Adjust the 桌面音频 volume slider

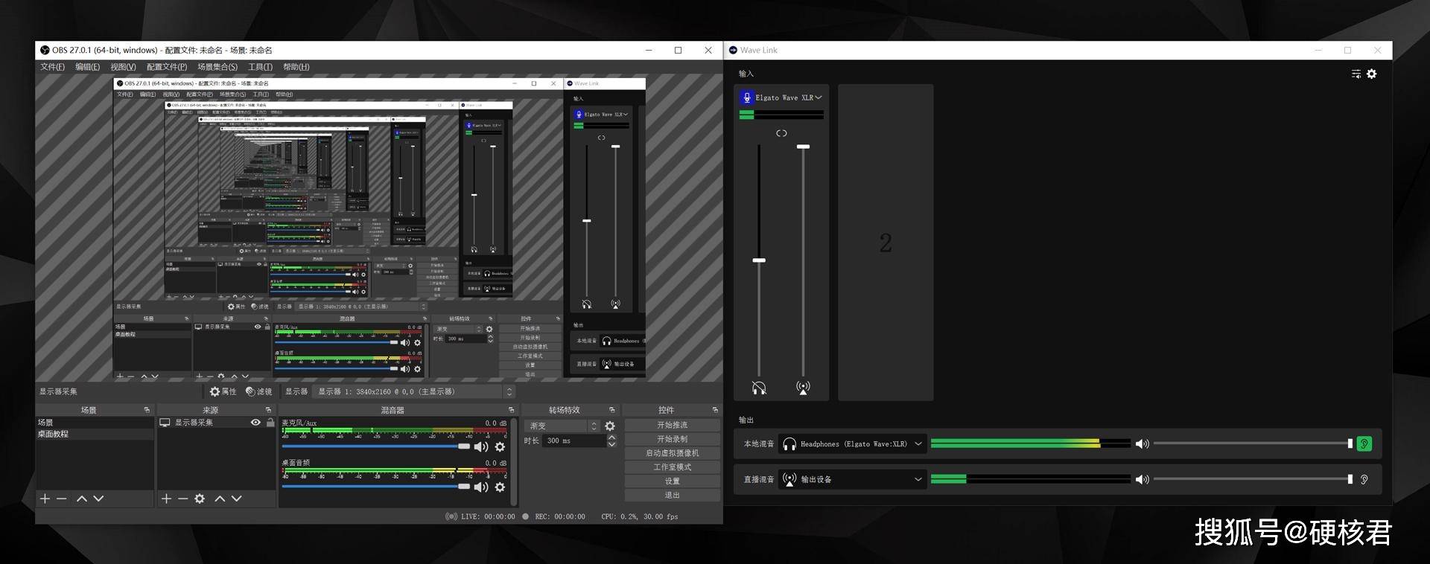pos(376,487)
